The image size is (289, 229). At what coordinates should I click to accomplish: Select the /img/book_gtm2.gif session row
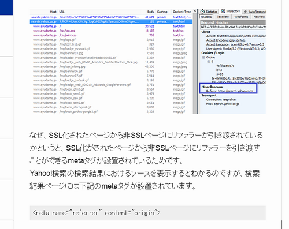(111, 89)
